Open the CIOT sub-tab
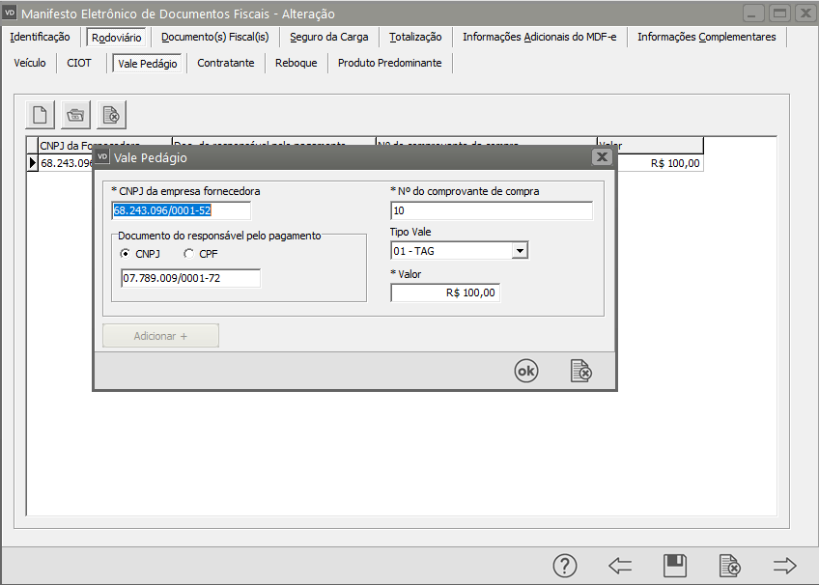 pyautogui.click(x=79, y=63)
